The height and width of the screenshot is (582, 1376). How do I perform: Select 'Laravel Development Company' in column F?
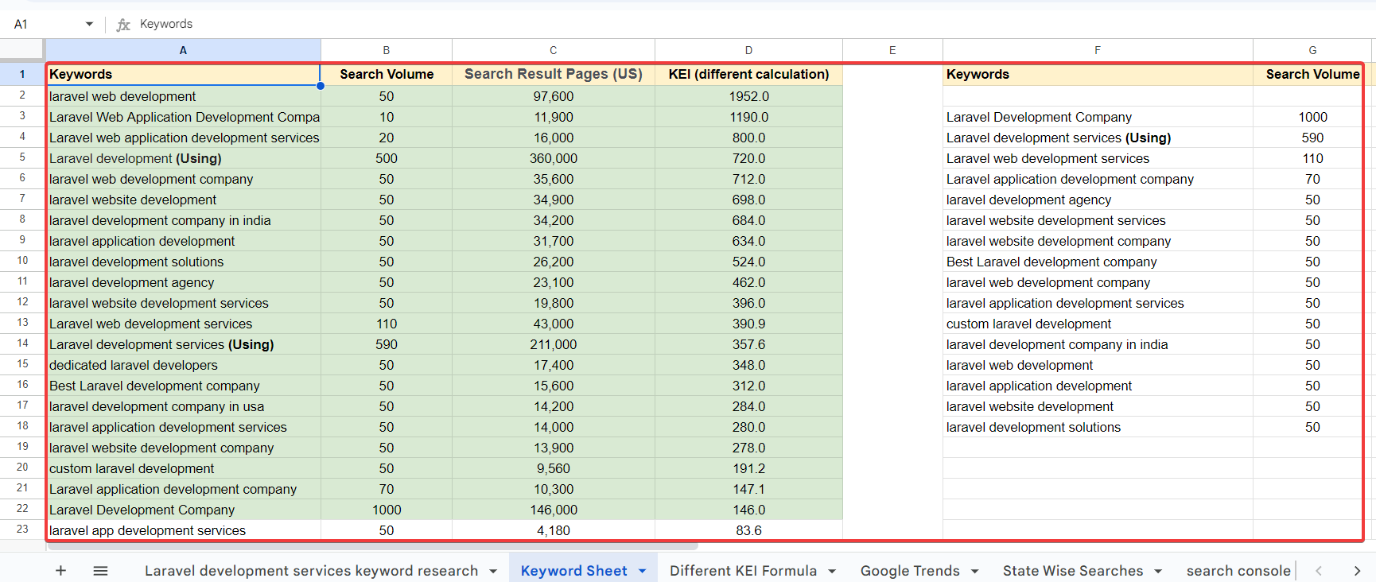[1098, 117]
